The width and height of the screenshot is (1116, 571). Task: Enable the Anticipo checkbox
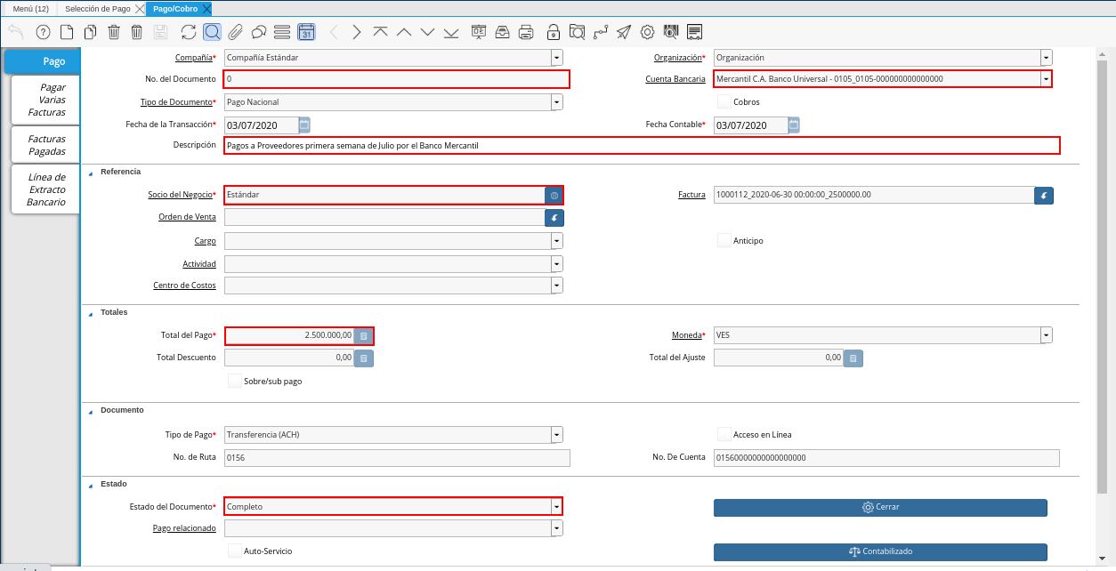click(x=724, y=241)
